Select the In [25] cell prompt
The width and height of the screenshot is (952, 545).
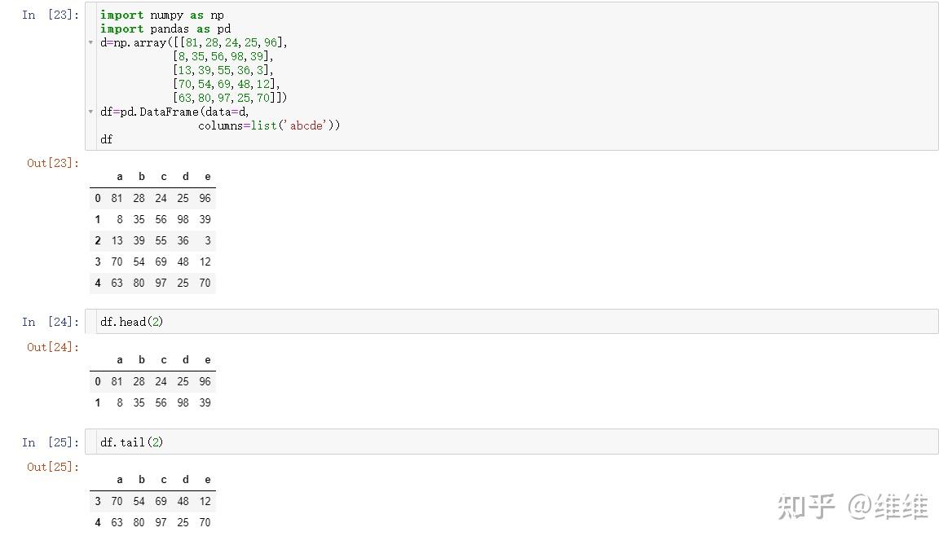click(51, 442)
